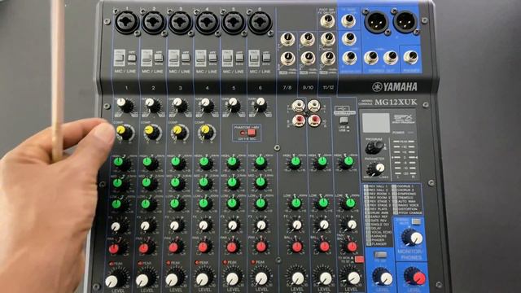Select the channel 5 XLR combo input jack
The height and width of the screenshot is (293, 521).
click(234, 22)
